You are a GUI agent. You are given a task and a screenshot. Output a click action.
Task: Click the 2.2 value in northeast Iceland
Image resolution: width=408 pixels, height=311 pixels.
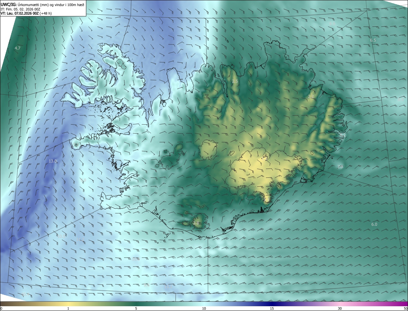[311, 96]
